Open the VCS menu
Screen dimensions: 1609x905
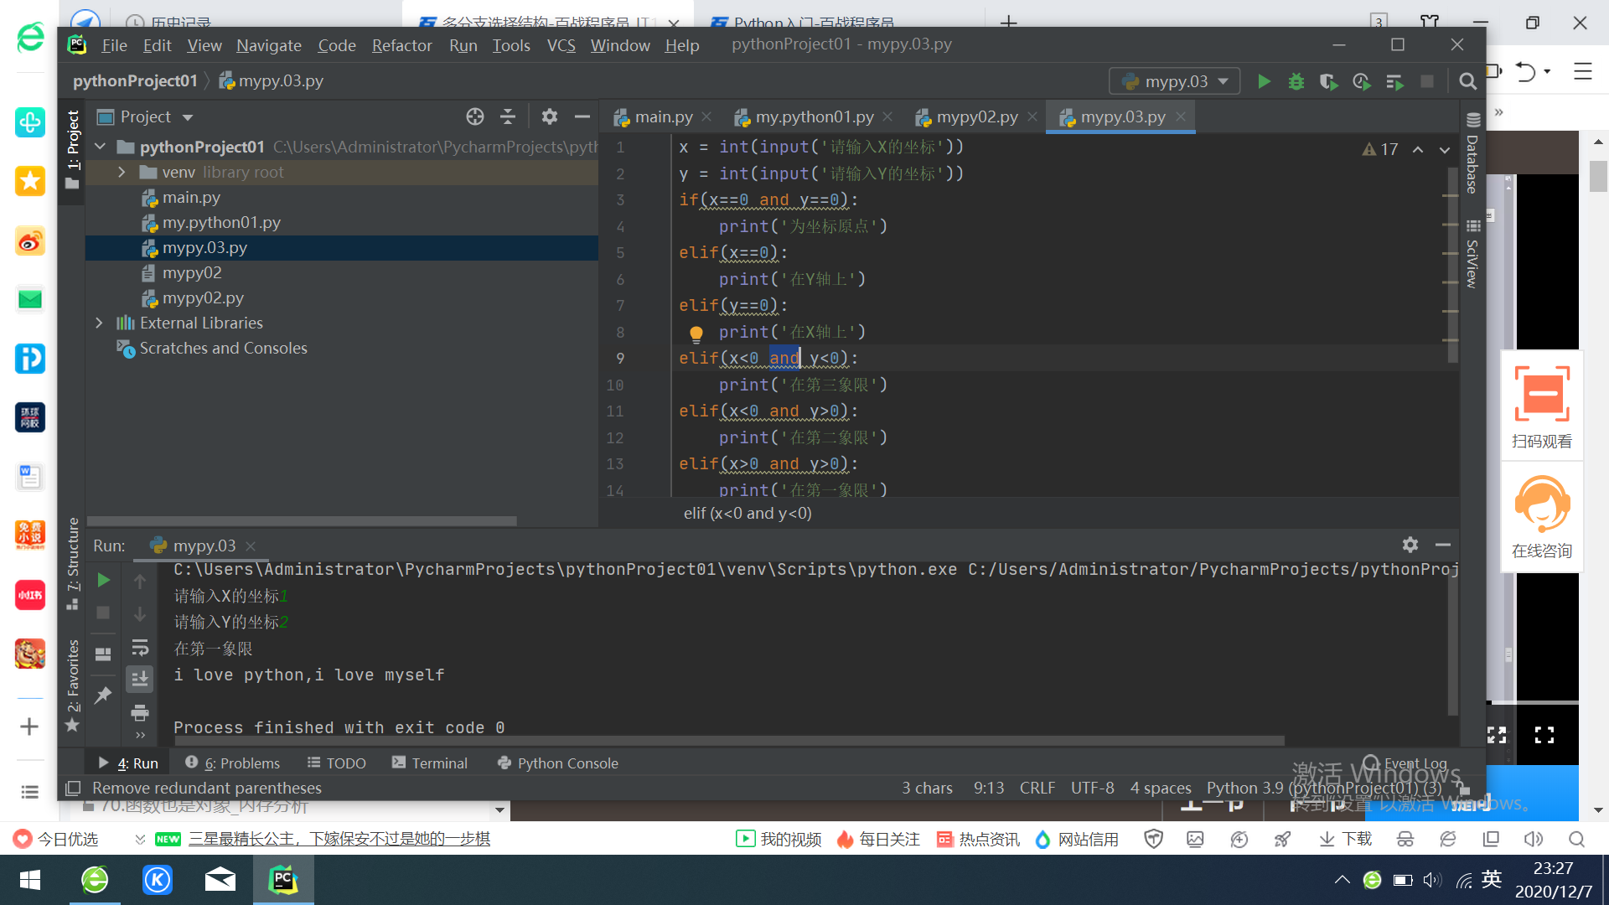click(561, 45)
